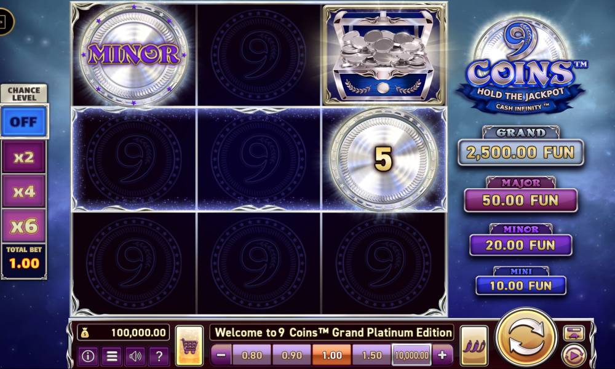Click the chili peppers volatility icon
The width and height of the screenshot is (615, 369).
coord(474,345)
